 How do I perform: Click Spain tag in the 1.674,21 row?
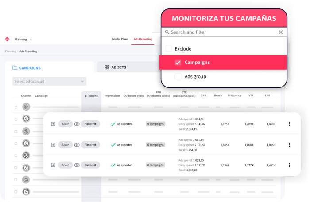66,124
